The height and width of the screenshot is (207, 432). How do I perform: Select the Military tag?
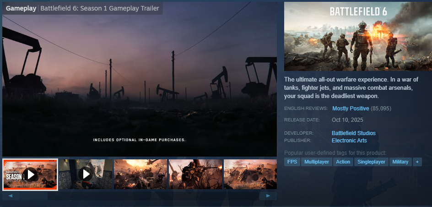point(400,162)
